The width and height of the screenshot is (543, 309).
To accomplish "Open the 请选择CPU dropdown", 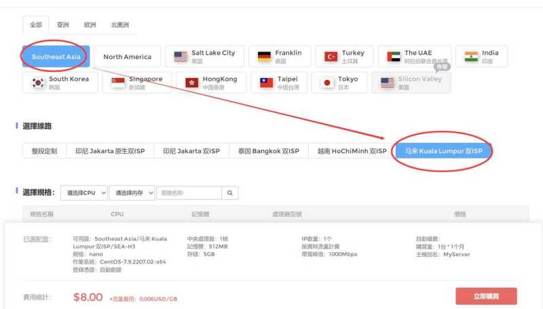I will 84,193.
